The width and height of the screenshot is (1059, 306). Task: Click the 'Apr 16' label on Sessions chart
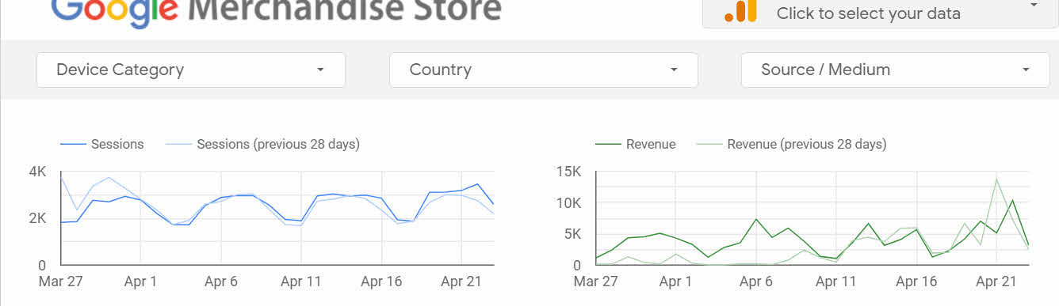[382, 281]
